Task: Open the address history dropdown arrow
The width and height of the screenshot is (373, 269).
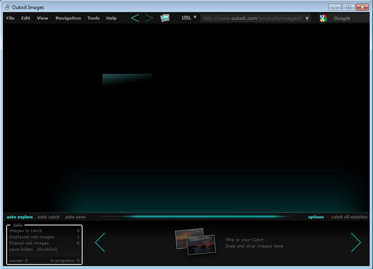Action: (x=307, y=18)
